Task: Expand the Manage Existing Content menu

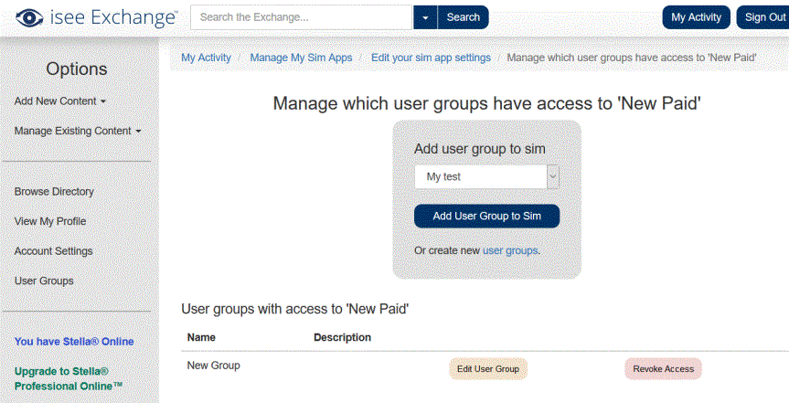Action: (78, 131)
